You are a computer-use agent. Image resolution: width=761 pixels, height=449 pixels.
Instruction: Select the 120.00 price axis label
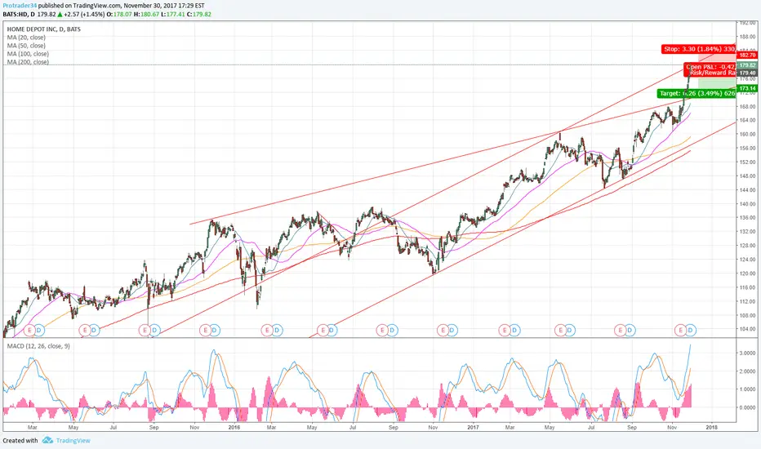click(748, 273)
